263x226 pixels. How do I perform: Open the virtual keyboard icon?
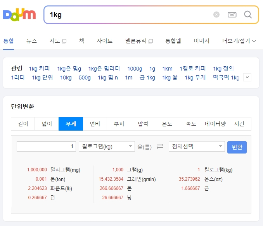pos(232,15)
